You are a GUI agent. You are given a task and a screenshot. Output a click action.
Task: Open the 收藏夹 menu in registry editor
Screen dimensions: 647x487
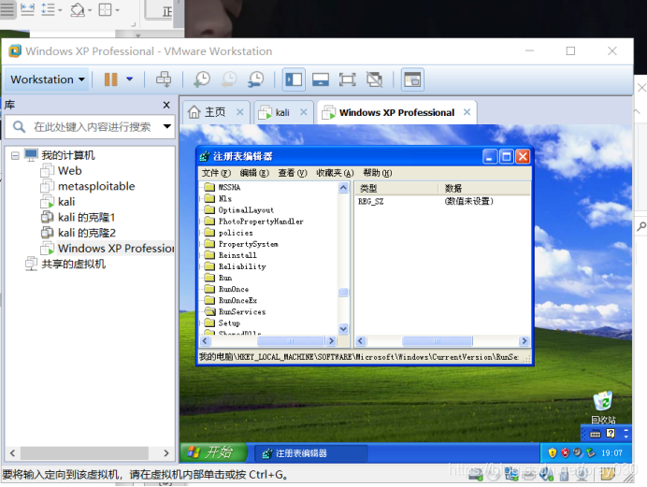(x=335, y=173)
